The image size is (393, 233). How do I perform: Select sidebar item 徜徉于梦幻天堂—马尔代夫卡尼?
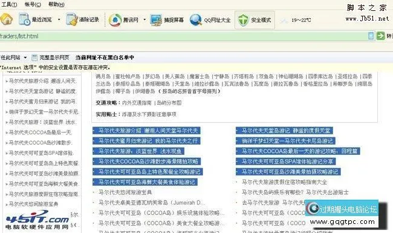pos(44,112)
